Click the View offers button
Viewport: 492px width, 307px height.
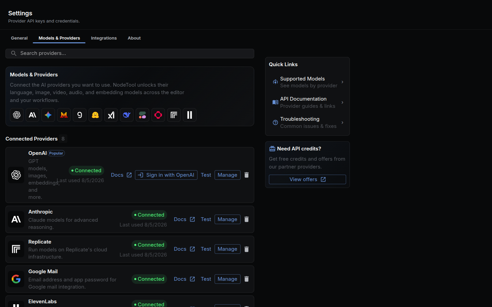tap(307, 179)
